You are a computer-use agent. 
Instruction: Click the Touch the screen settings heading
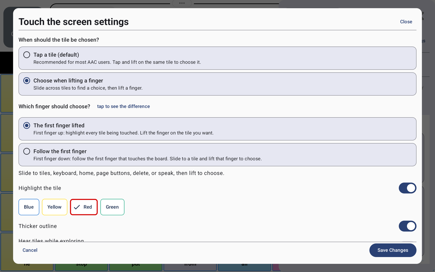74,22
